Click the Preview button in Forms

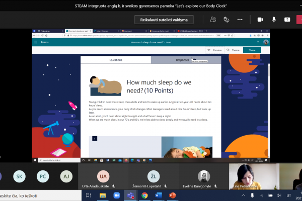[x=214, y=50]
